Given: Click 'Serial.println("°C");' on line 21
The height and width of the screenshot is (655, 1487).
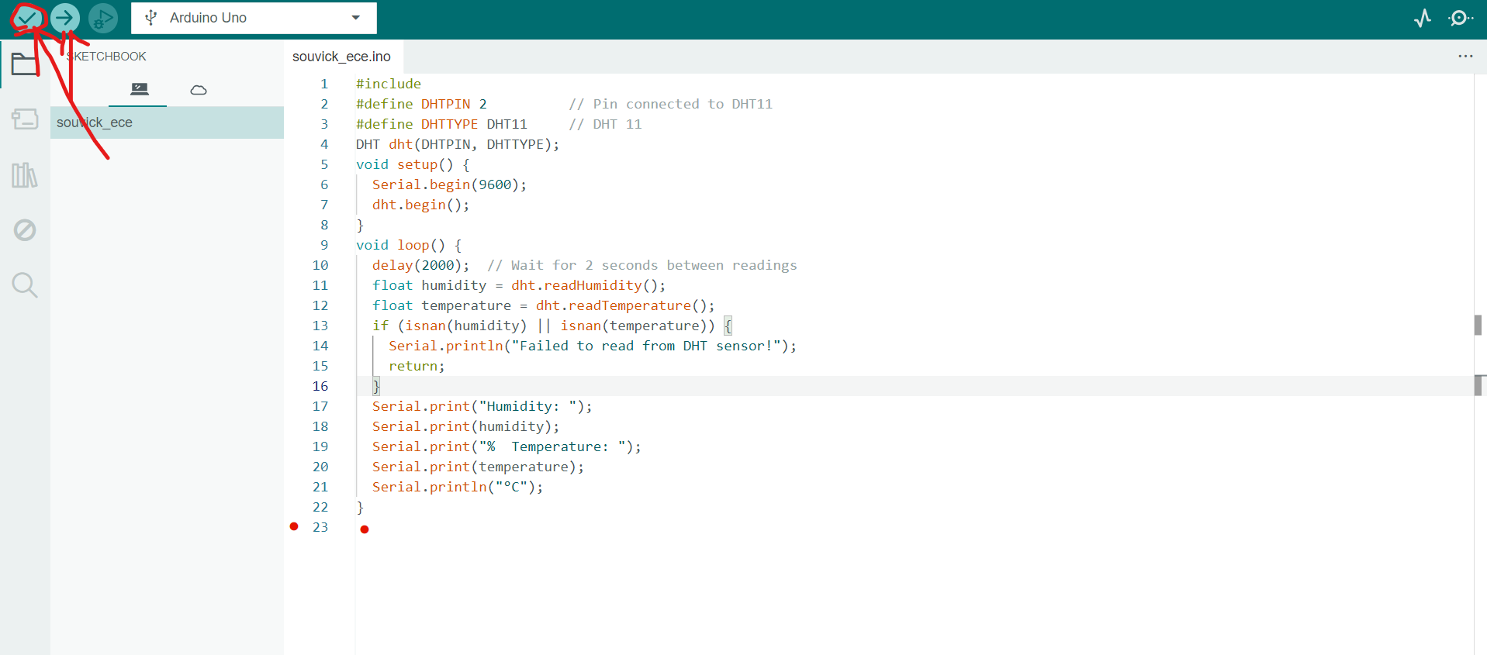Looking at the screenshot, I should point(458,487).
